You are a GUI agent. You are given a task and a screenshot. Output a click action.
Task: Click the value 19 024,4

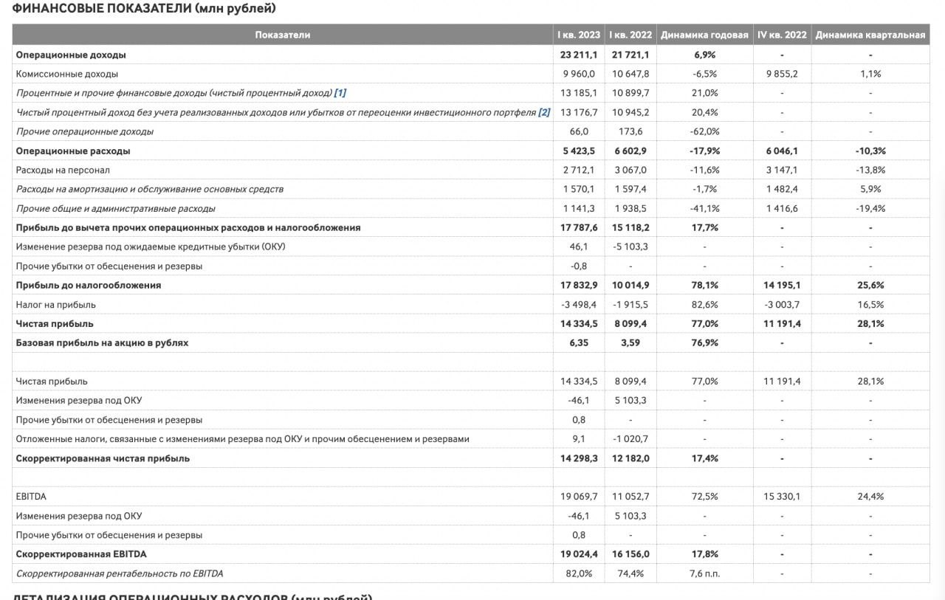click(x=580, y=554)
